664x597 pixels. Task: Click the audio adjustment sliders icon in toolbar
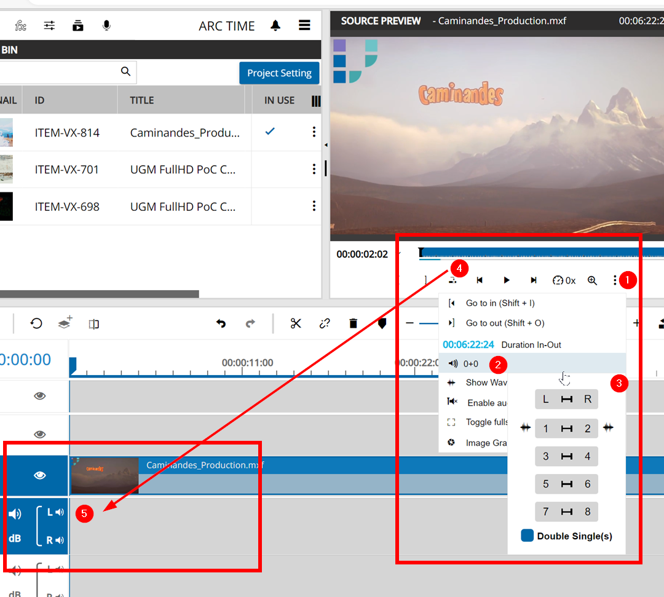(49, 25)
